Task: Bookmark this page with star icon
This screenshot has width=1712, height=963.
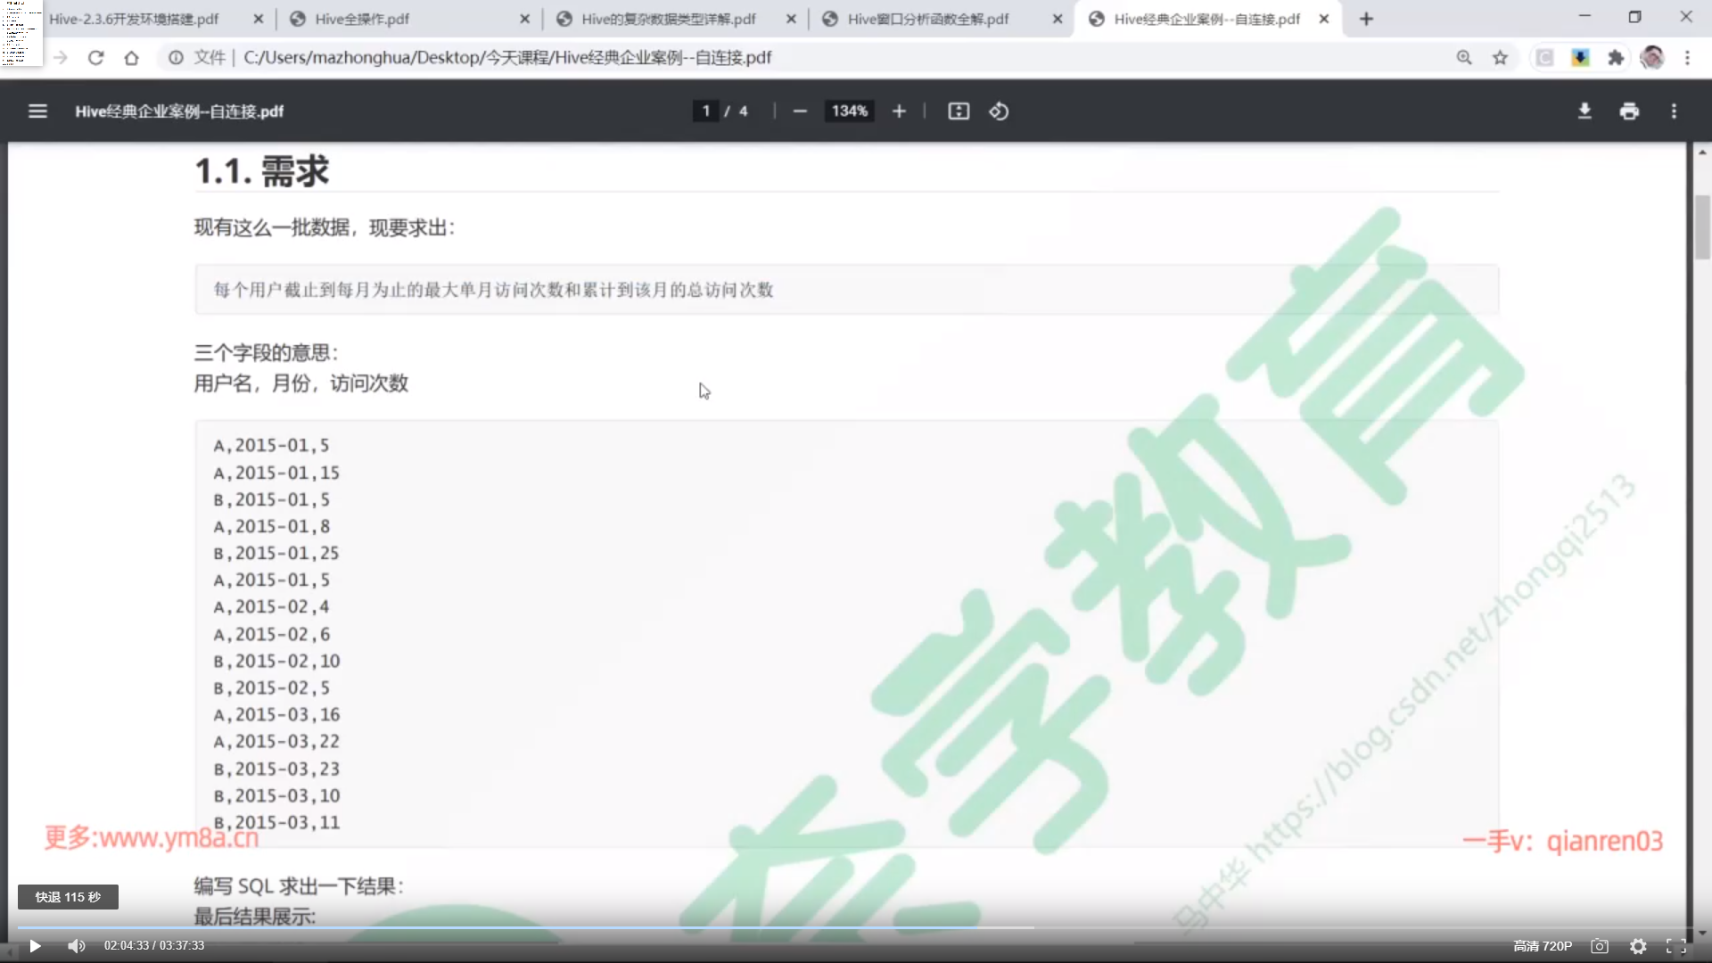Action: [1501, 58]
